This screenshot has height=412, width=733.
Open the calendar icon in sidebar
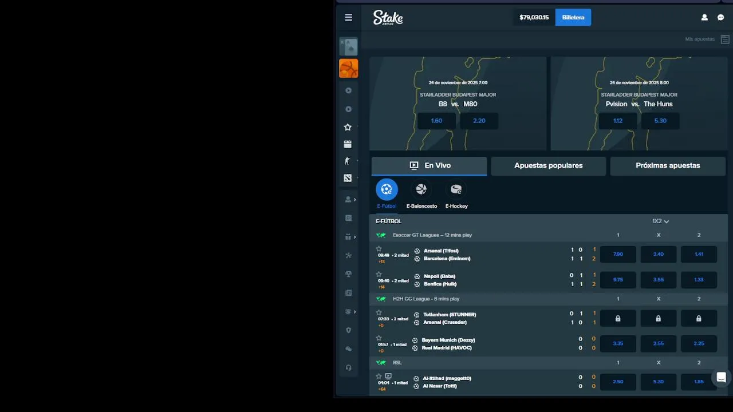(x=348, y=144)
